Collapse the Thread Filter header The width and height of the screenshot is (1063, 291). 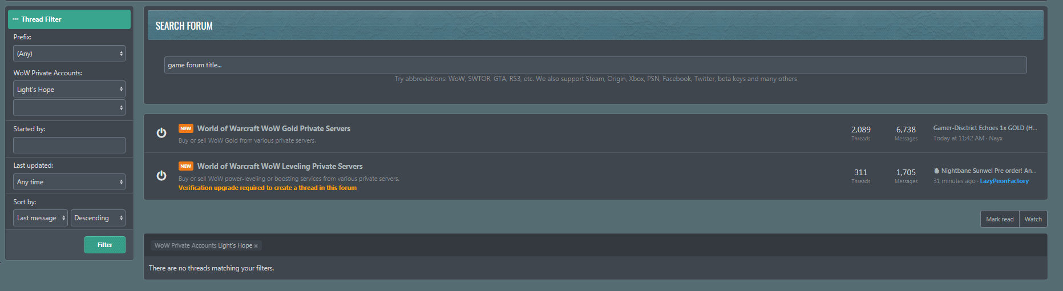click(69, 19)
